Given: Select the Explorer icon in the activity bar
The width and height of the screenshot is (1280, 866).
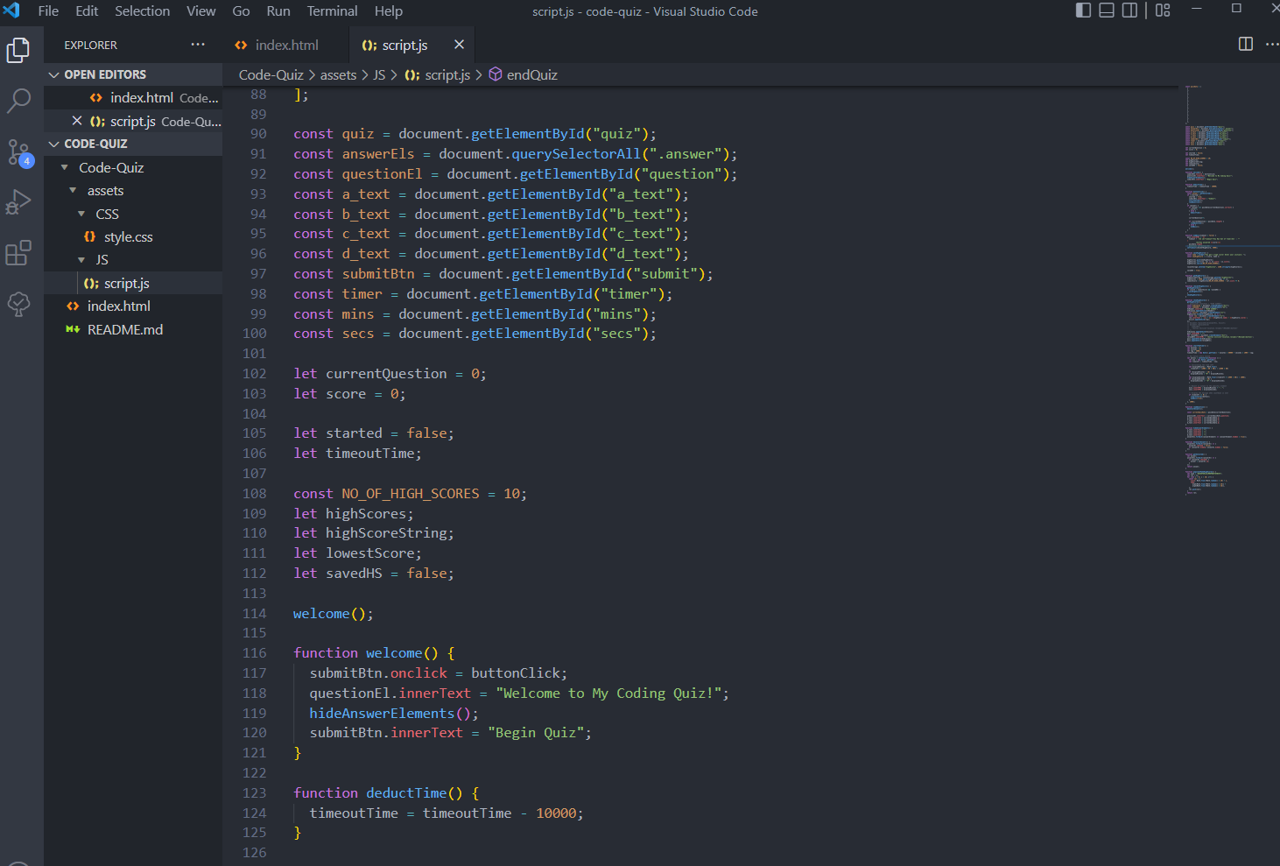Looking at the screenshot, I should point(19,50).
